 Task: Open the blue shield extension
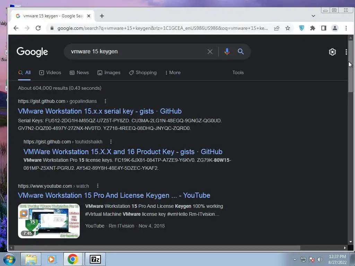(x=301, y=28)
